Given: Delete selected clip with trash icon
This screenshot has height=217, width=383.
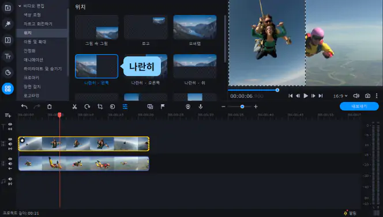Looking at the screenshot, I should tap(50, 106).
